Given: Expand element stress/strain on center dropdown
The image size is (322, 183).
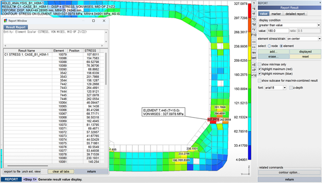Looking at the screenshot, I should pyautogui.click(x=303, y=39).
